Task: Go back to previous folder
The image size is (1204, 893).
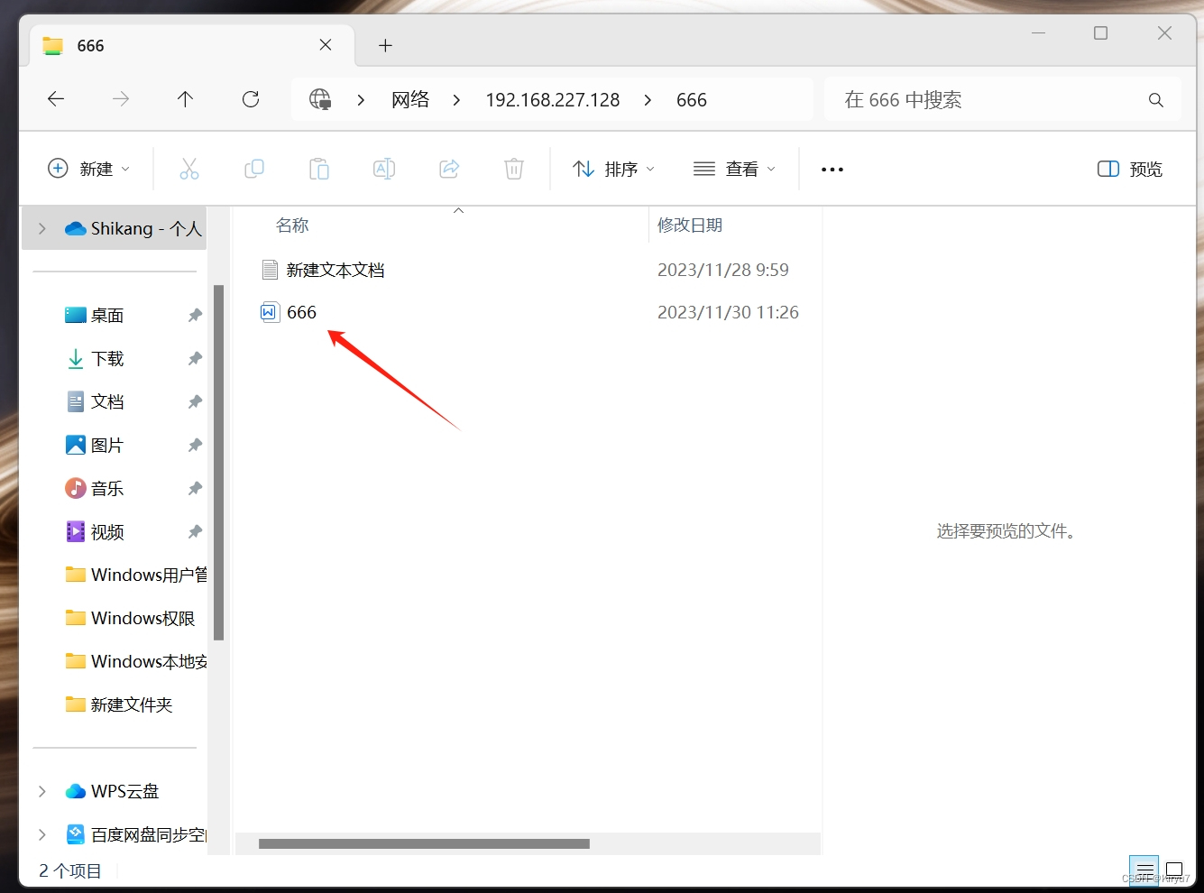Action: pos(56,99)
